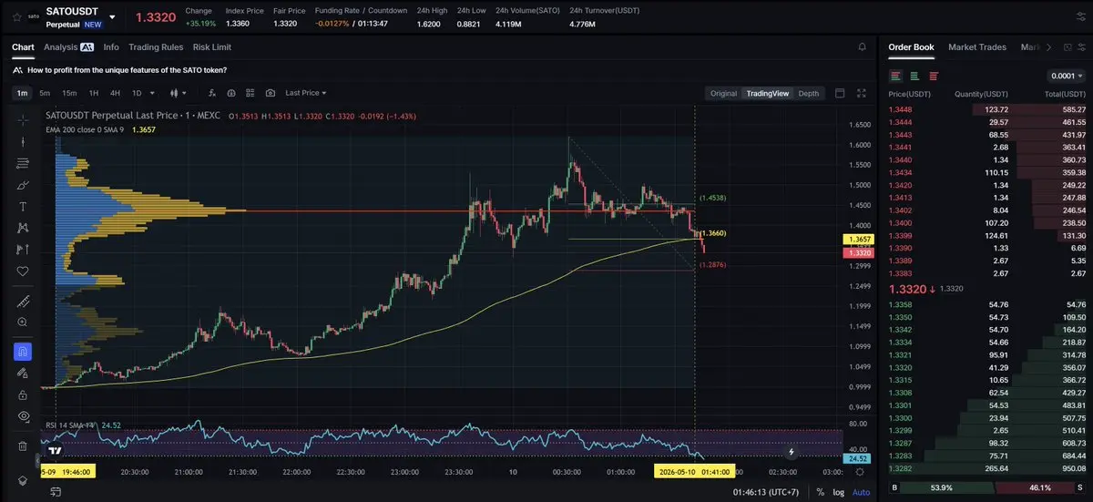The width and height of the screenshot is (1093, 502).
Task: Open order book settings sliders icon
Action: [x=1080, y=47]
